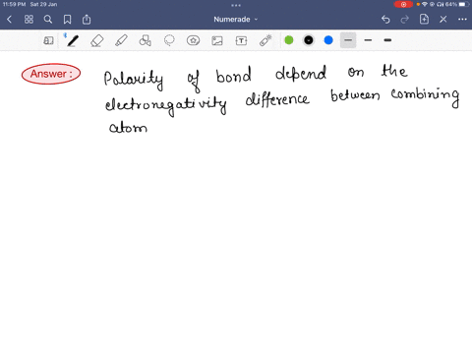Open search with the magnifier icon
This screenshot has width=472, height=354.
click(48, 20)
